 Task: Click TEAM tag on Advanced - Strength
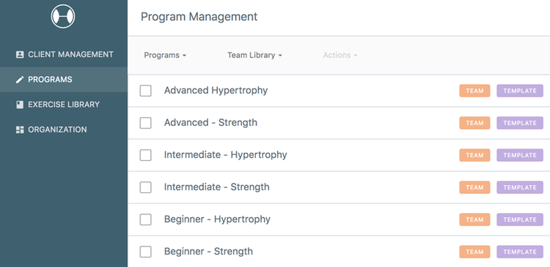[474, 123]
